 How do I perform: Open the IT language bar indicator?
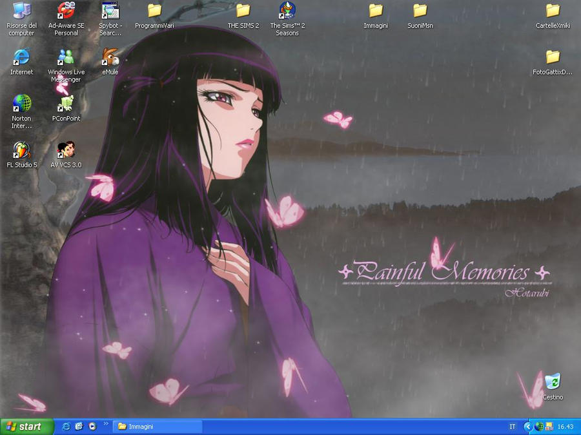click(513, 427)
